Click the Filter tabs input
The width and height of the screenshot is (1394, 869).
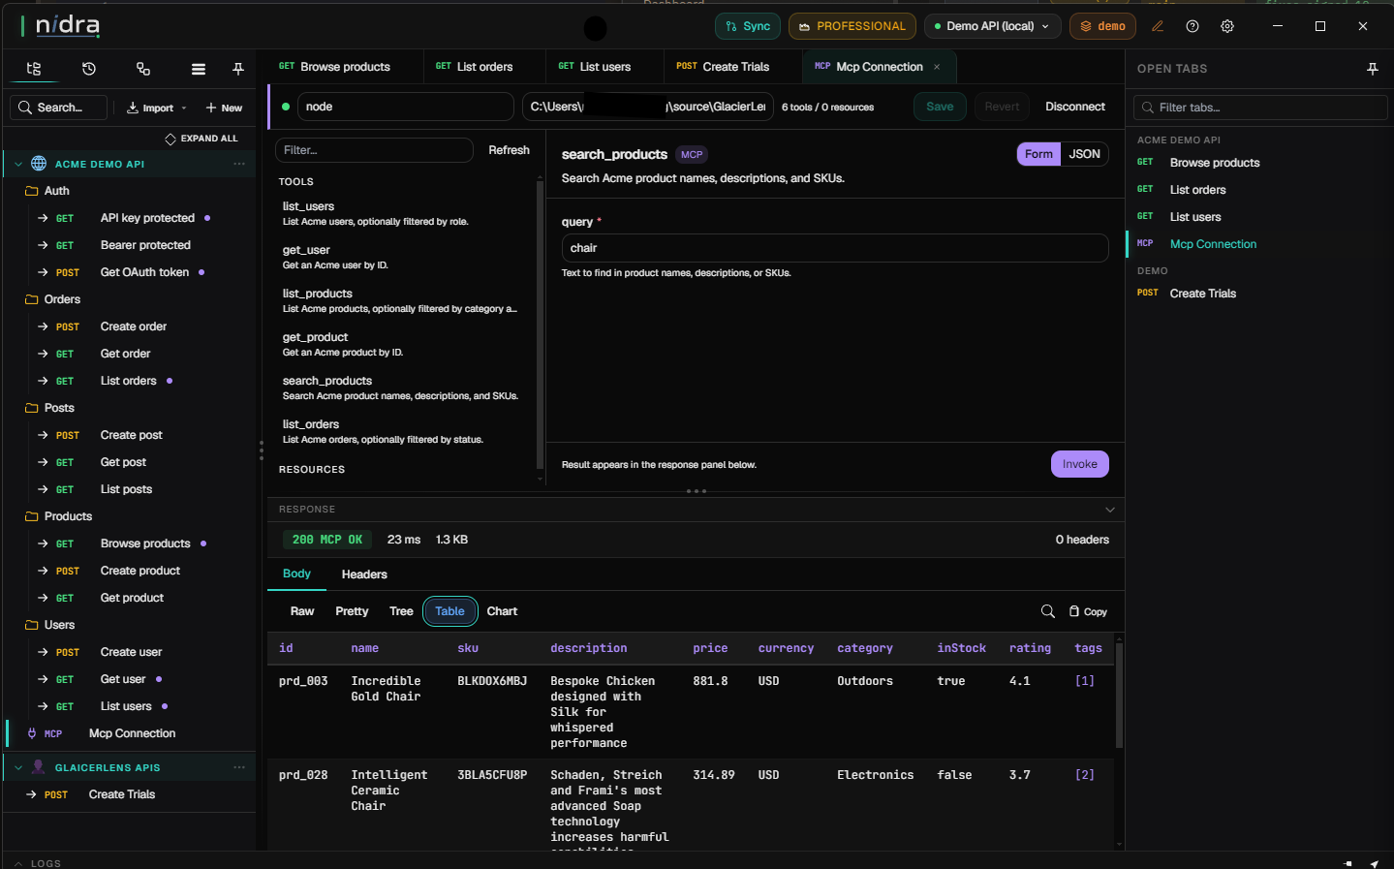tap(1259, 108)
